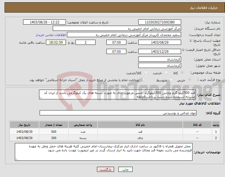Click the چاپ print button
225x177 pixels.
125,169
